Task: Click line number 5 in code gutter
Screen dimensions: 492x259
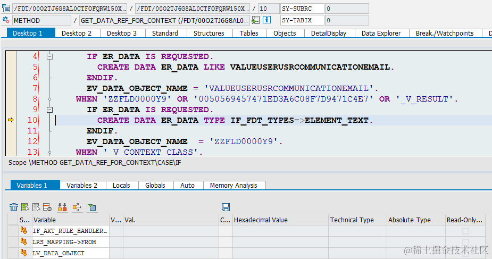Action: [35, 67]
